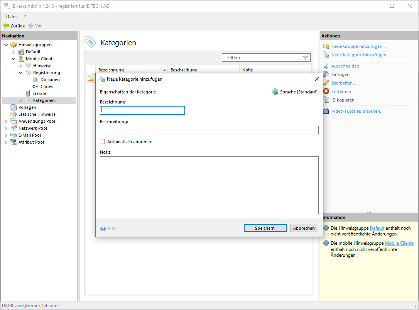Open the ? help menu
Image resolution: width=419 pixels, height=310 pixels.
(x=25, y=17)
